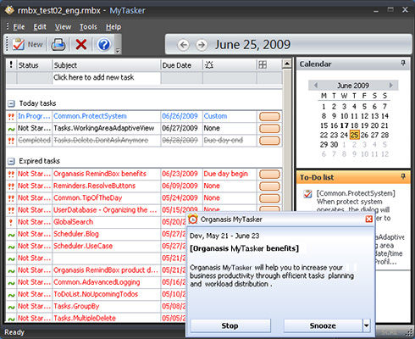This screenshot has height=339, width=415.
Task: Select the Common.ProtectSystem task
Action: coord(90,116)
